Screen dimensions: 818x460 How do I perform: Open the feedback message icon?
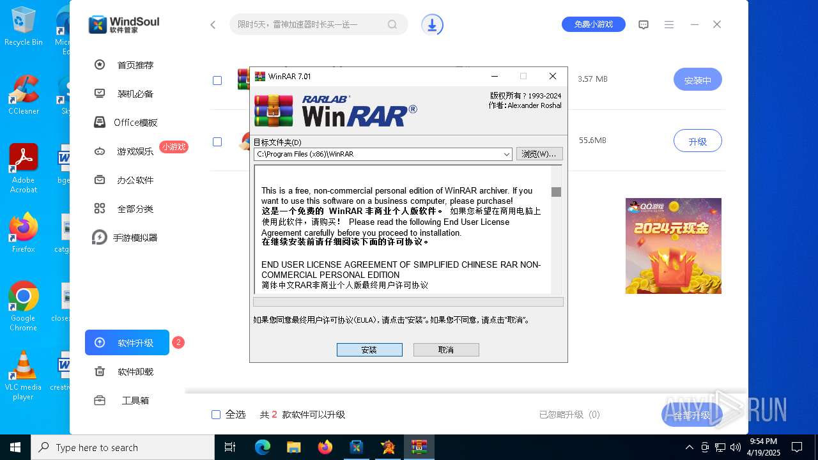tap(644, 25)
